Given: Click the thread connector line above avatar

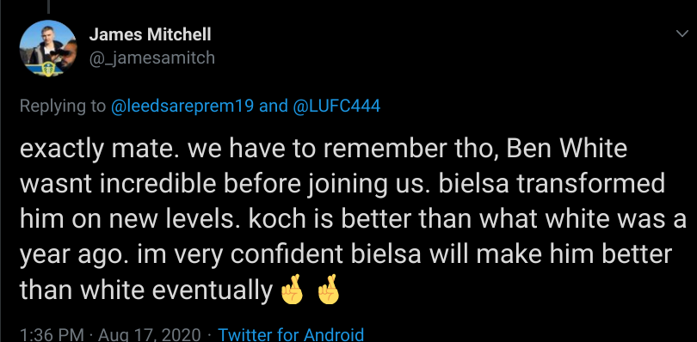Looking at the screenshot, I should [x=48, y=6].
